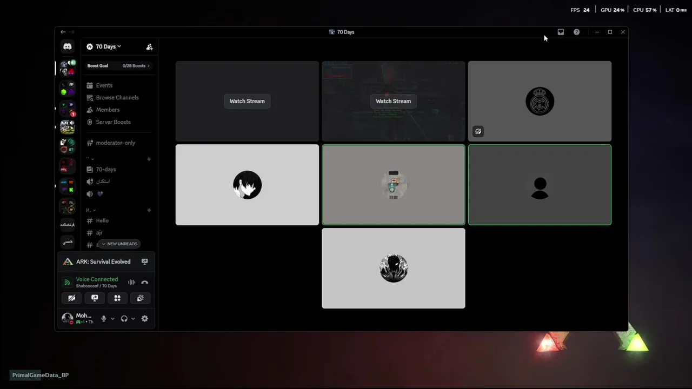The height and width of the screenshot is (389, 692).
Task: View the Boost Goal 0/28 Boosts progress
Action: 118,66
